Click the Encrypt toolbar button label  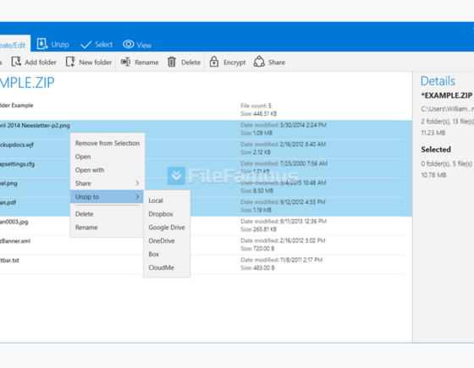tap(234, 63)
